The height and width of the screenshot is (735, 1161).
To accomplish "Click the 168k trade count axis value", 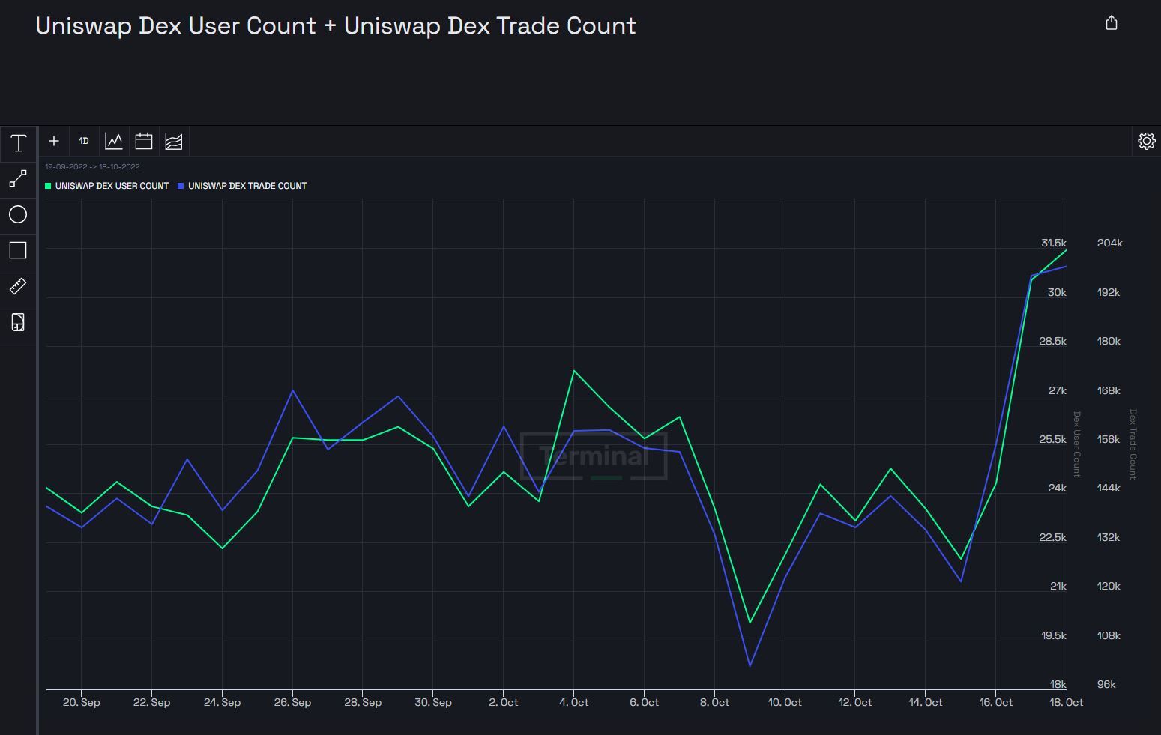I will [1109, 391].
